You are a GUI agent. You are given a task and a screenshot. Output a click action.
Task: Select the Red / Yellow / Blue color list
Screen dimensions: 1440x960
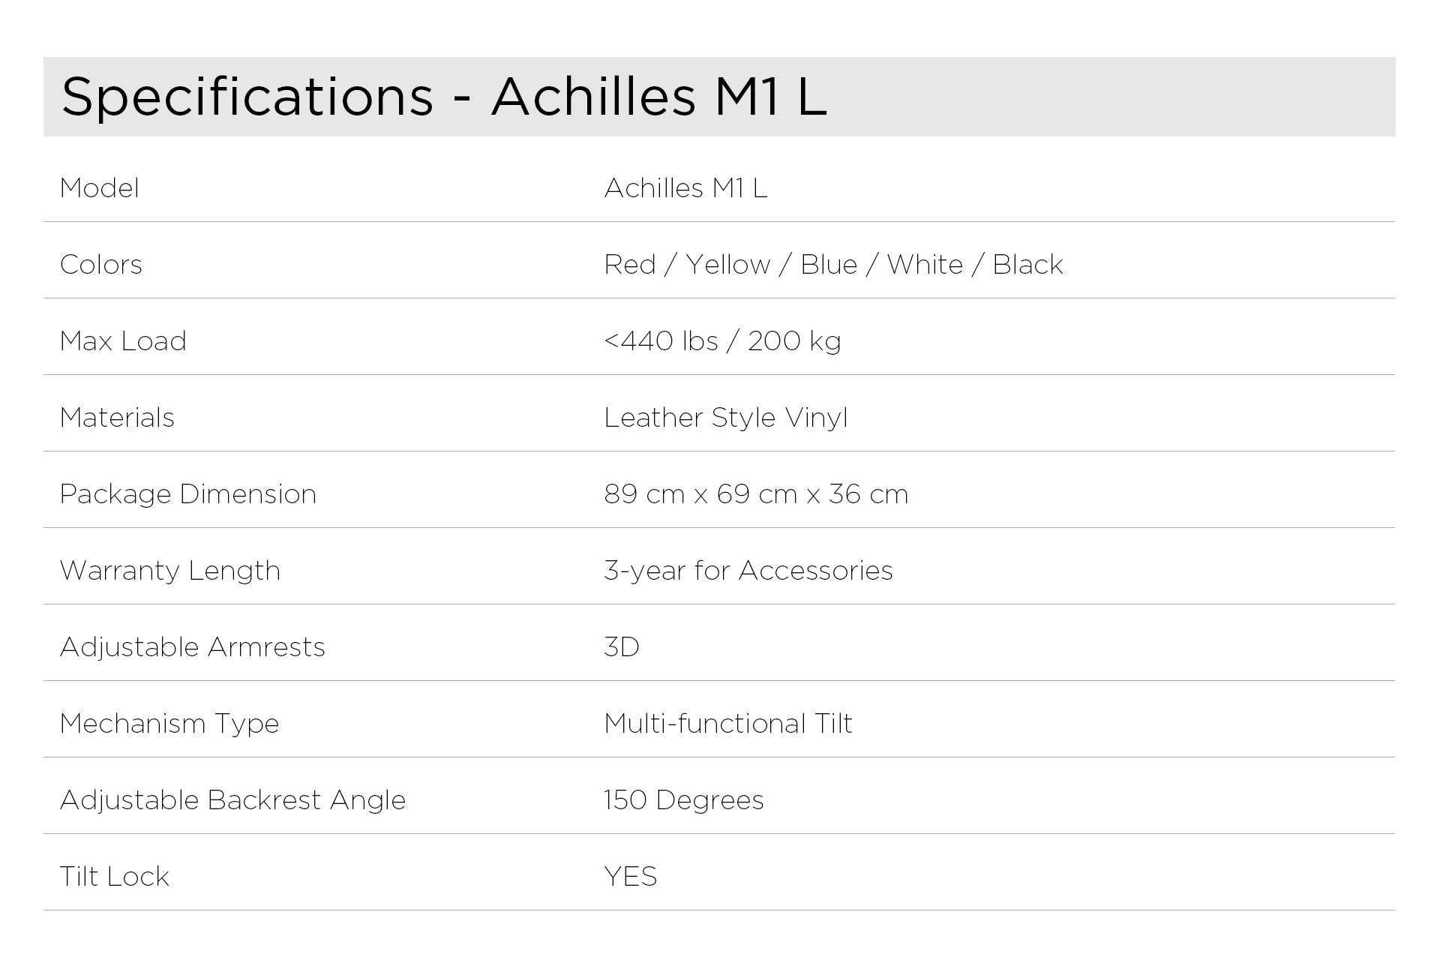click(x=833, y=265)
